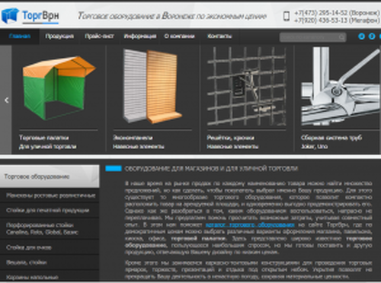Open the Решётки, крючки link

230,138
